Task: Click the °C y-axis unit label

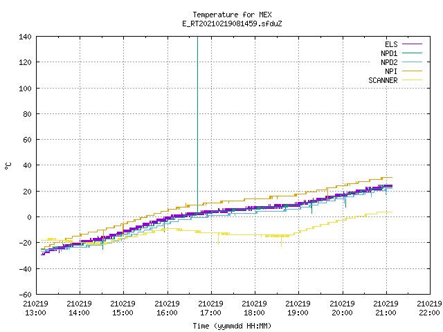Action: tap(8, 166)
